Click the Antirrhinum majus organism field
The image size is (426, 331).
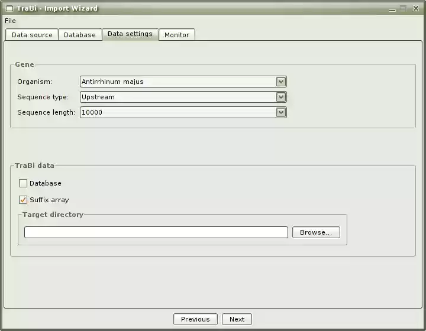tap(183, 82)
